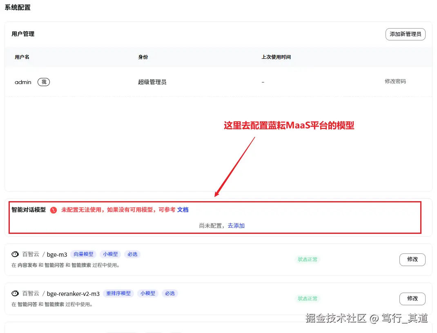Click the 状态正常 badge for bge-reranker-v2-m3
Viewport: 437px width, 333px height.
click(x=308, y=299)
